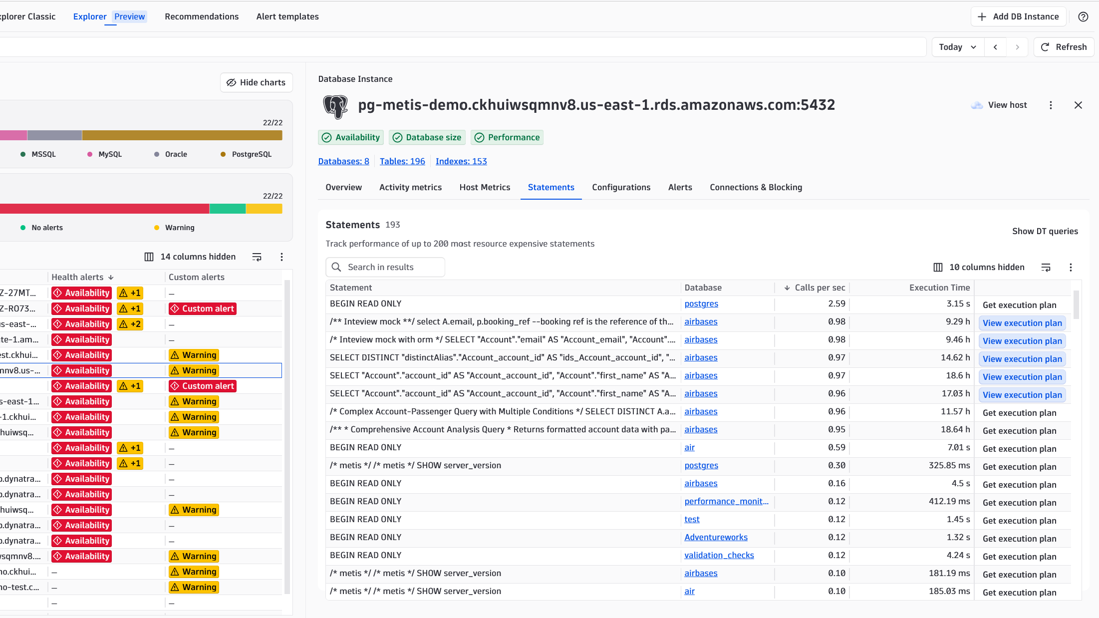Switch to the Overview tab
Screen dimensions: 1099x618
point(343,187)
